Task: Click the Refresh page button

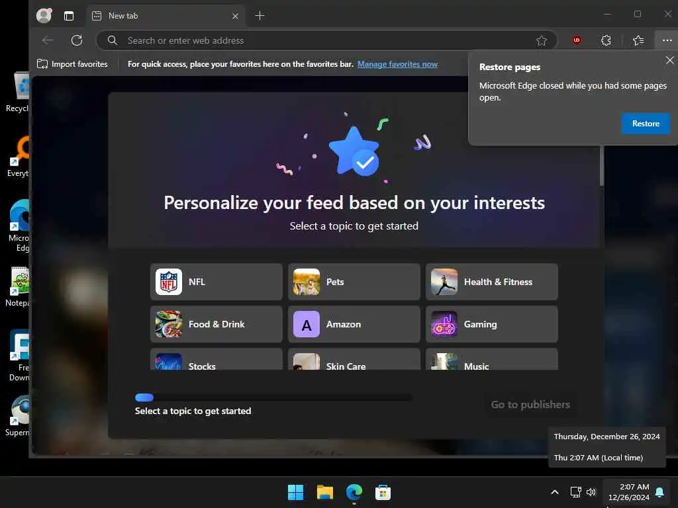Action: pos(77,40)
